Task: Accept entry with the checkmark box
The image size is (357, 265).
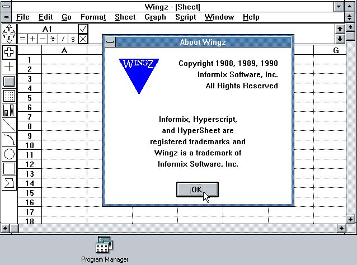Action: click(83, 29)
